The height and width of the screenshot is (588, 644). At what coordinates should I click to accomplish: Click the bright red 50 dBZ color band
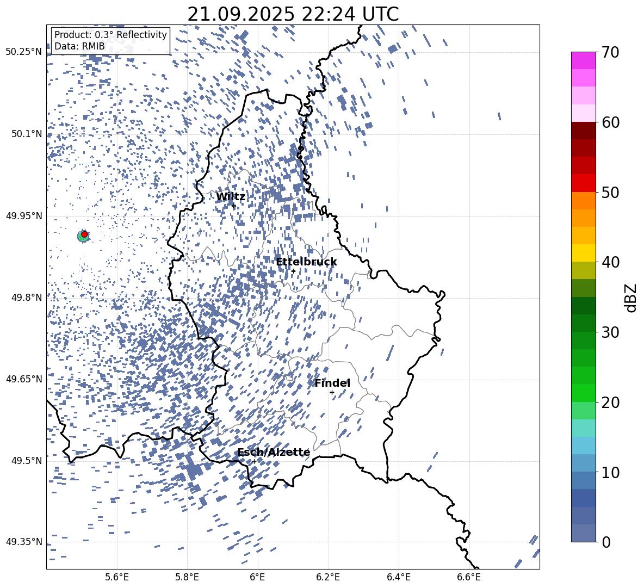click(584, 183)
